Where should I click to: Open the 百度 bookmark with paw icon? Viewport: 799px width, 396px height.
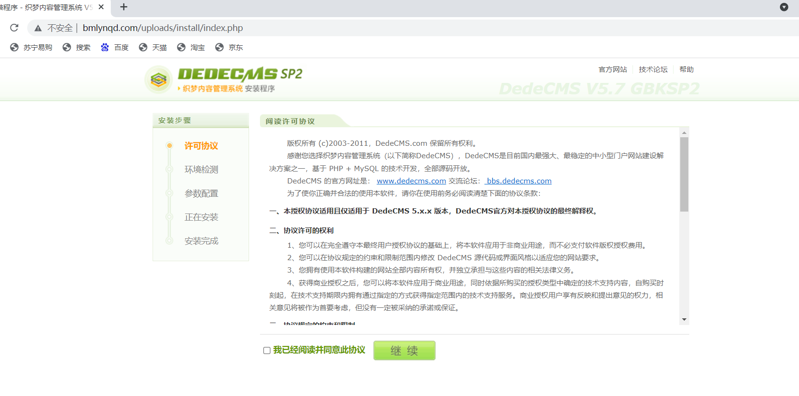pyautogui.click(x=114, y=47)
